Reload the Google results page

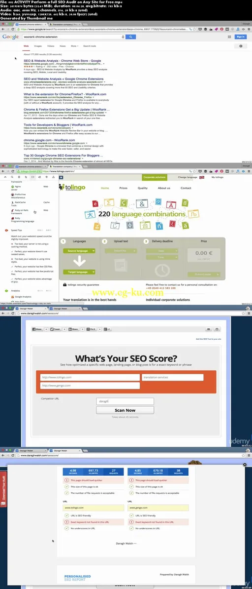tap(14, 29)
